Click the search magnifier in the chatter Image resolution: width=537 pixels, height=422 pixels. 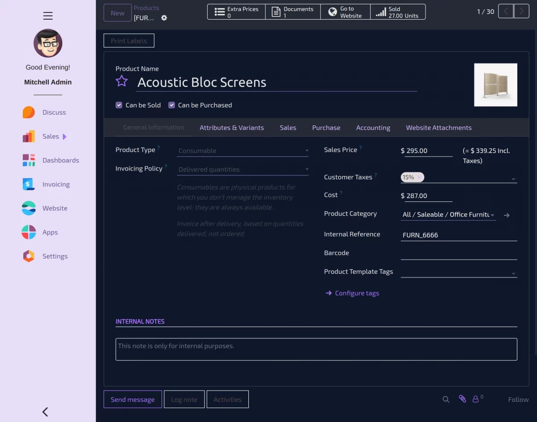446,399
